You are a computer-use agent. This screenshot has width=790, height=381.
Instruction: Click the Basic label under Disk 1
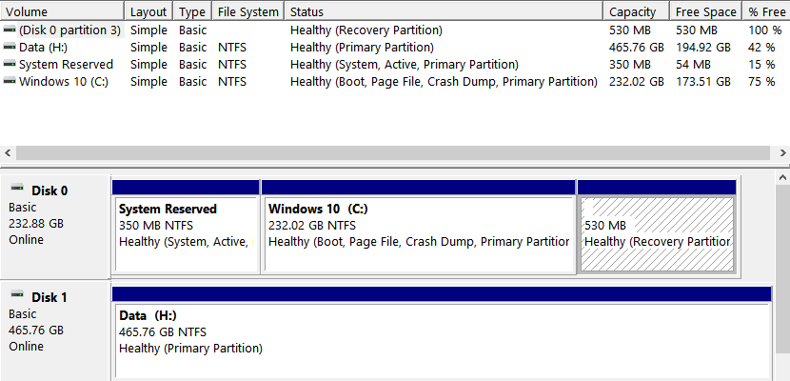[23, 314]
